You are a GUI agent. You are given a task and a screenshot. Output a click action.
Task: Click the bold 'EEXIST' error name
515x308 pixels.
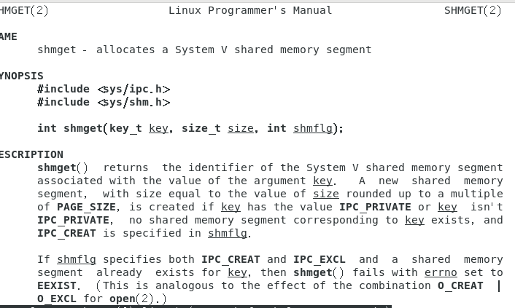[x=57, y=285]
